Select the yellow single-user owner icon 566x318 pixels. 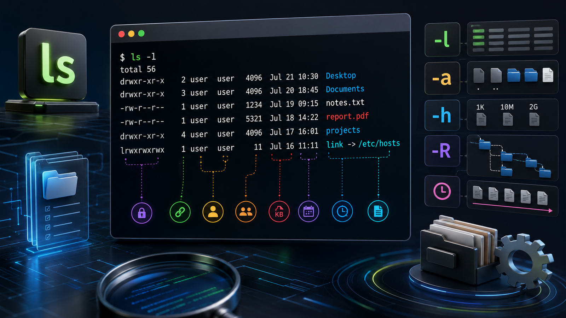(213, 212)
